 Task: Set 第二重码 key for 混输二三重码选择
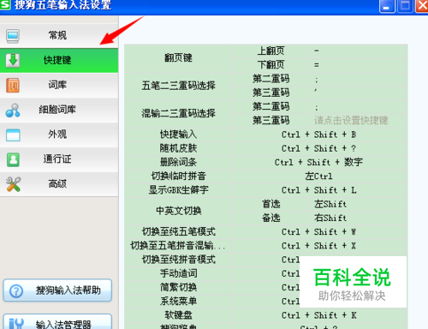point(358,107)
